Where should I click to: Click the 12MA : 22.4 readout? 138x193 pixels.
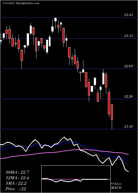click(17, 178)
